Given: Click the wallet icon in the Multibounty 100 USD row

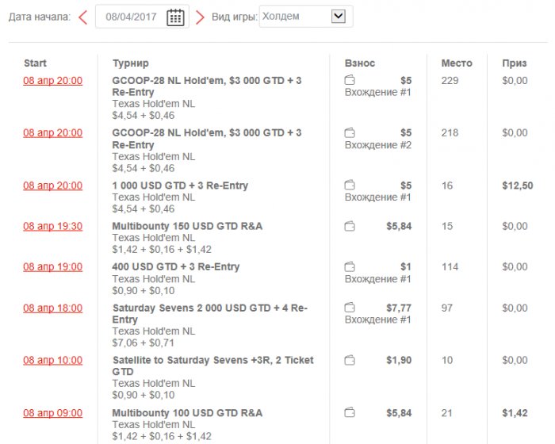Looking at the screenshot, I should 350,413.
